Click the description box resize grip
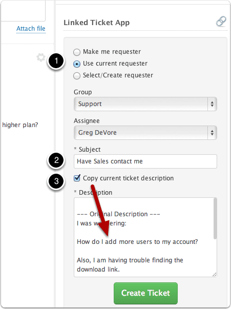 215,275
